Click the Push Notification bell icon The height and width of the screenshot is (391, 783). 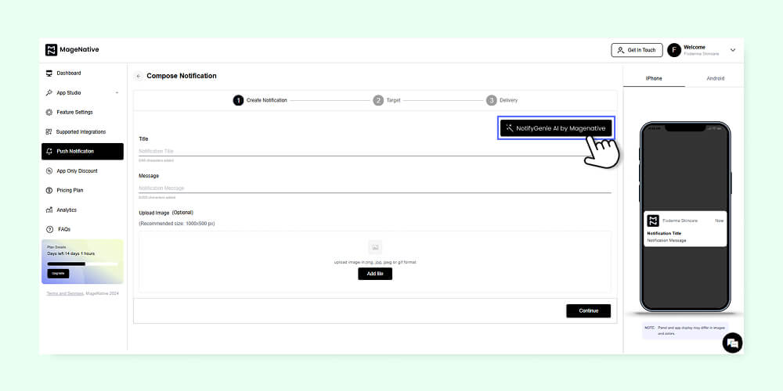[x=49, y=152]
